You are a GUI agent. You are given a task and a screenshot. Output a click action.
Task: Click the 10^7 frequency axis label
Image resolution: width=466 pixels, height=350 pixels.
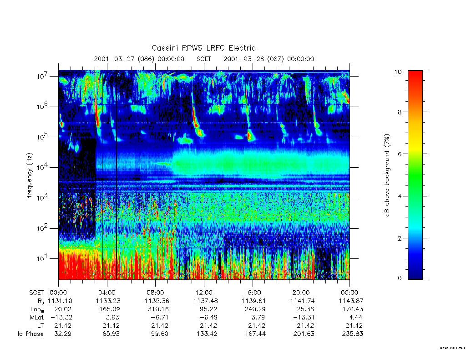pos(42,76)
